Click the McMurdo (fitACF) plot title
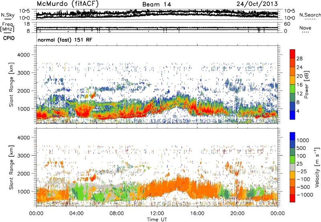Image resolution: width=321 pixels, height=222 pixels. coord(67,4)
